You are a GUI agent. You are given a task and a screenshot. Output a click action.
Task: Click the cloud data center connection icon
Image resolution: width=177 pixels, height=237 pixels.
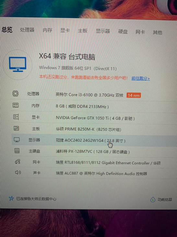(x=11, y=198)
